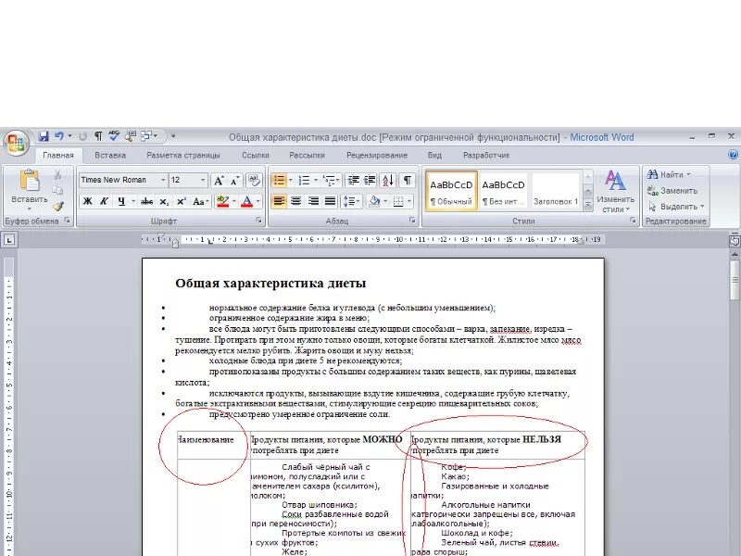Image resolution: width=741 pixels, height=556 pixels.
Task: Toggle strikethrough (abc) formatting
Action: tap(146, 201)
